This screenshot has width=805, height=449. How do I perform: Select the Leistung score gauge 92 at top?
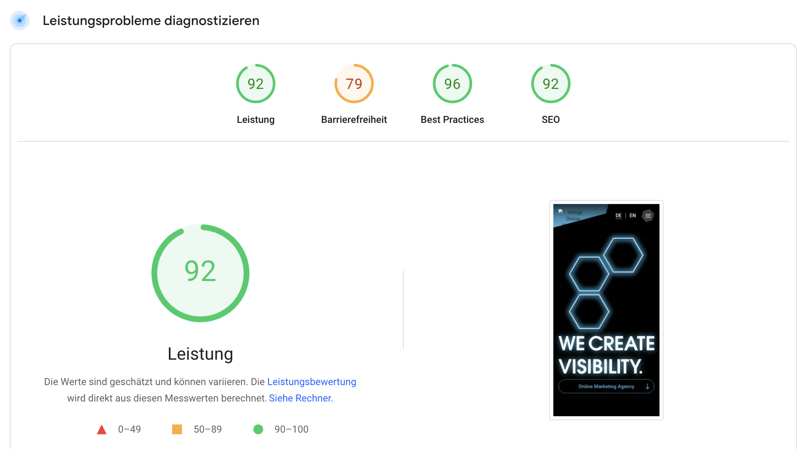click(x=255, y=84)
